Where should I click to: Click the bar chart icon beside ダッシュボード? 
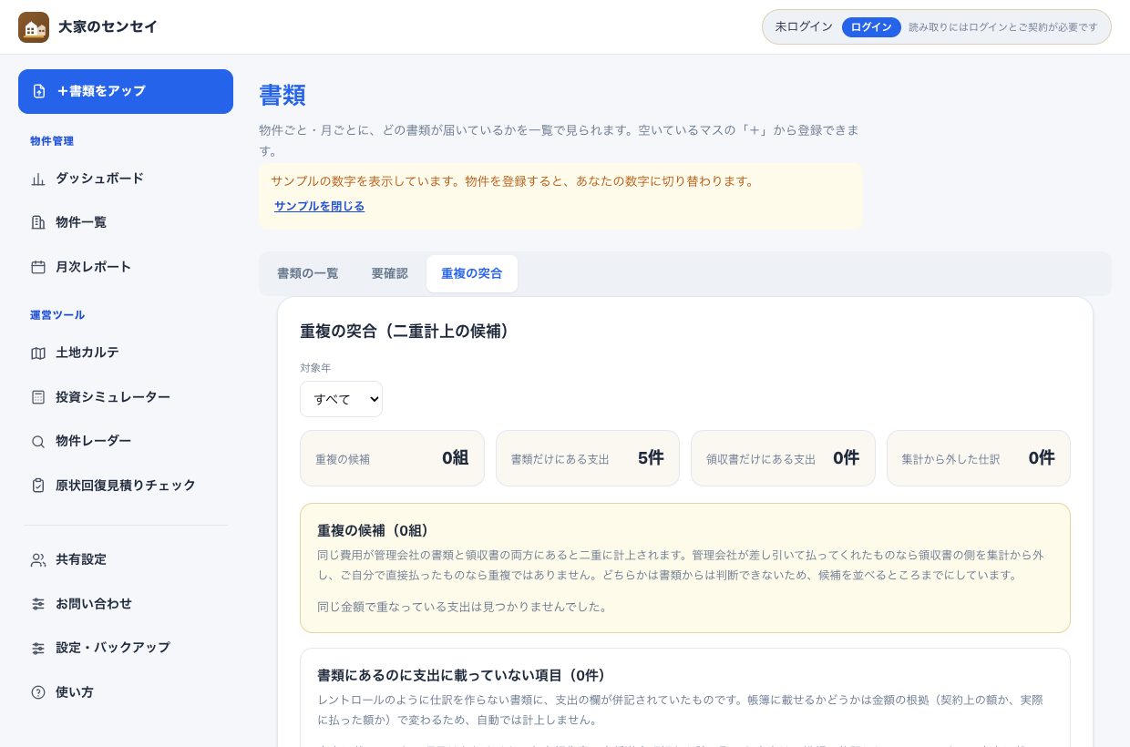pos(38,179)
